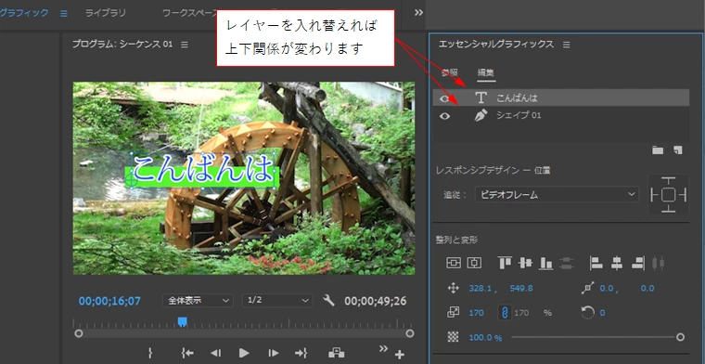Click the align left edges icon

pos(596,263)
